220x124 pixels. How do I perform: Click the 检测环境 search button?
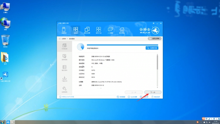152,48
